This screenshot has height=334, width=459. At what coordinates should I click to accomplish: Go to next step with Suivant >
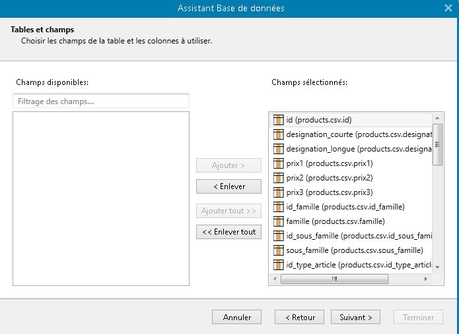pos(355,318)
